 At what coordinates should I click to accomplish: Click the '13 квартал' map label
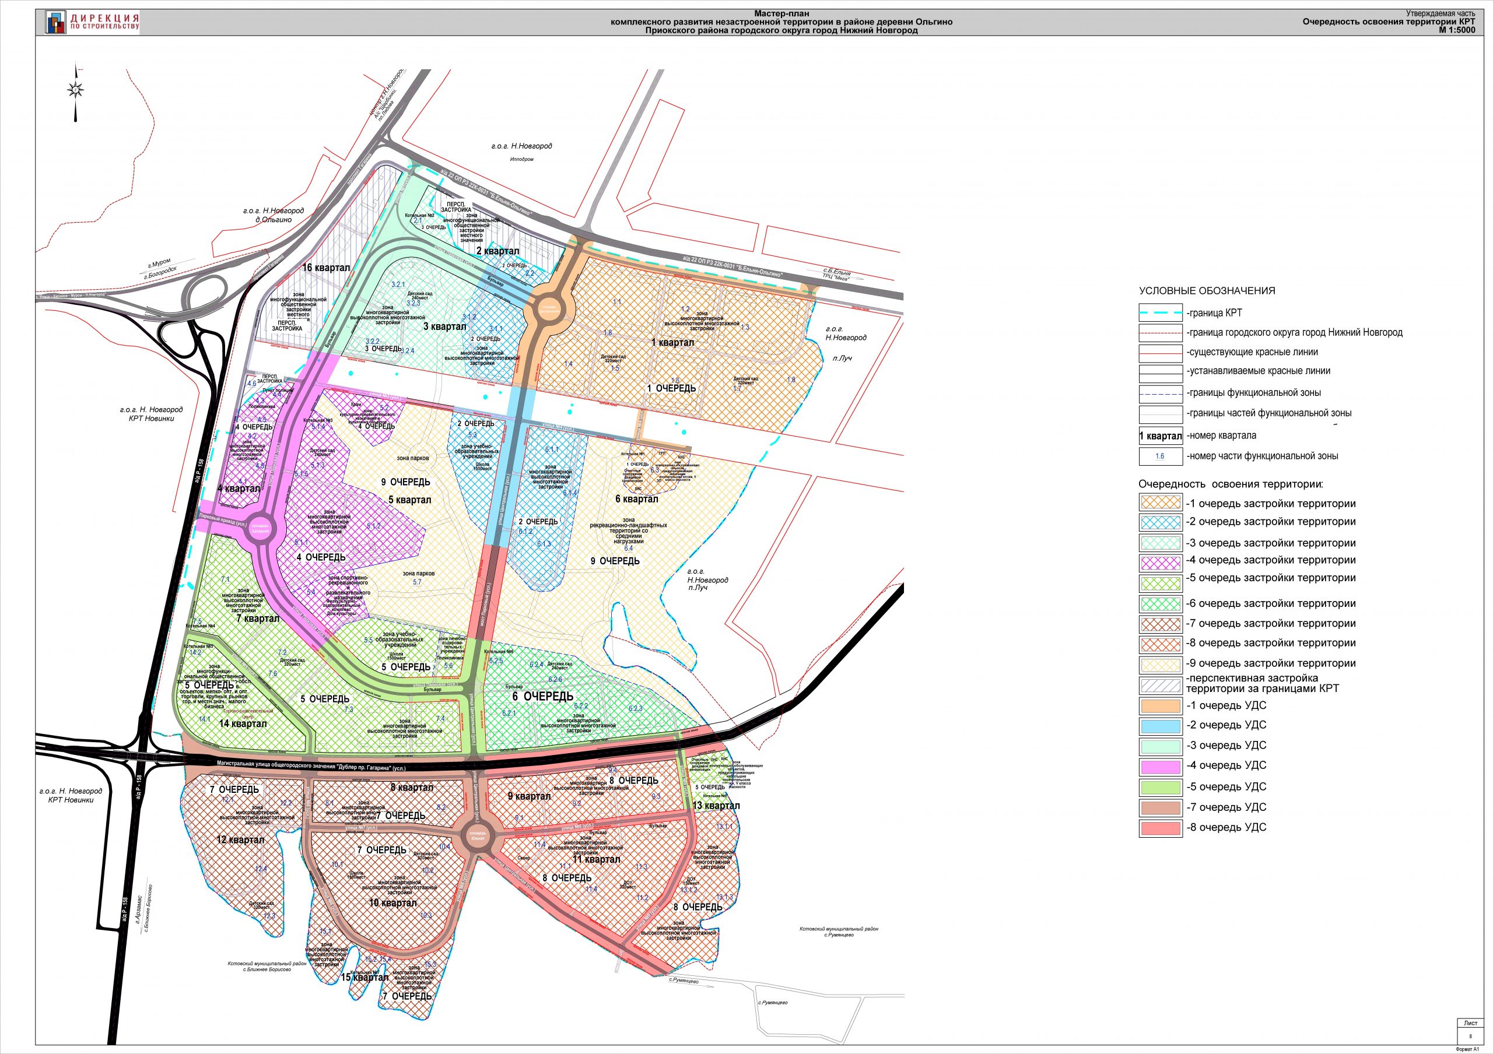716,806
